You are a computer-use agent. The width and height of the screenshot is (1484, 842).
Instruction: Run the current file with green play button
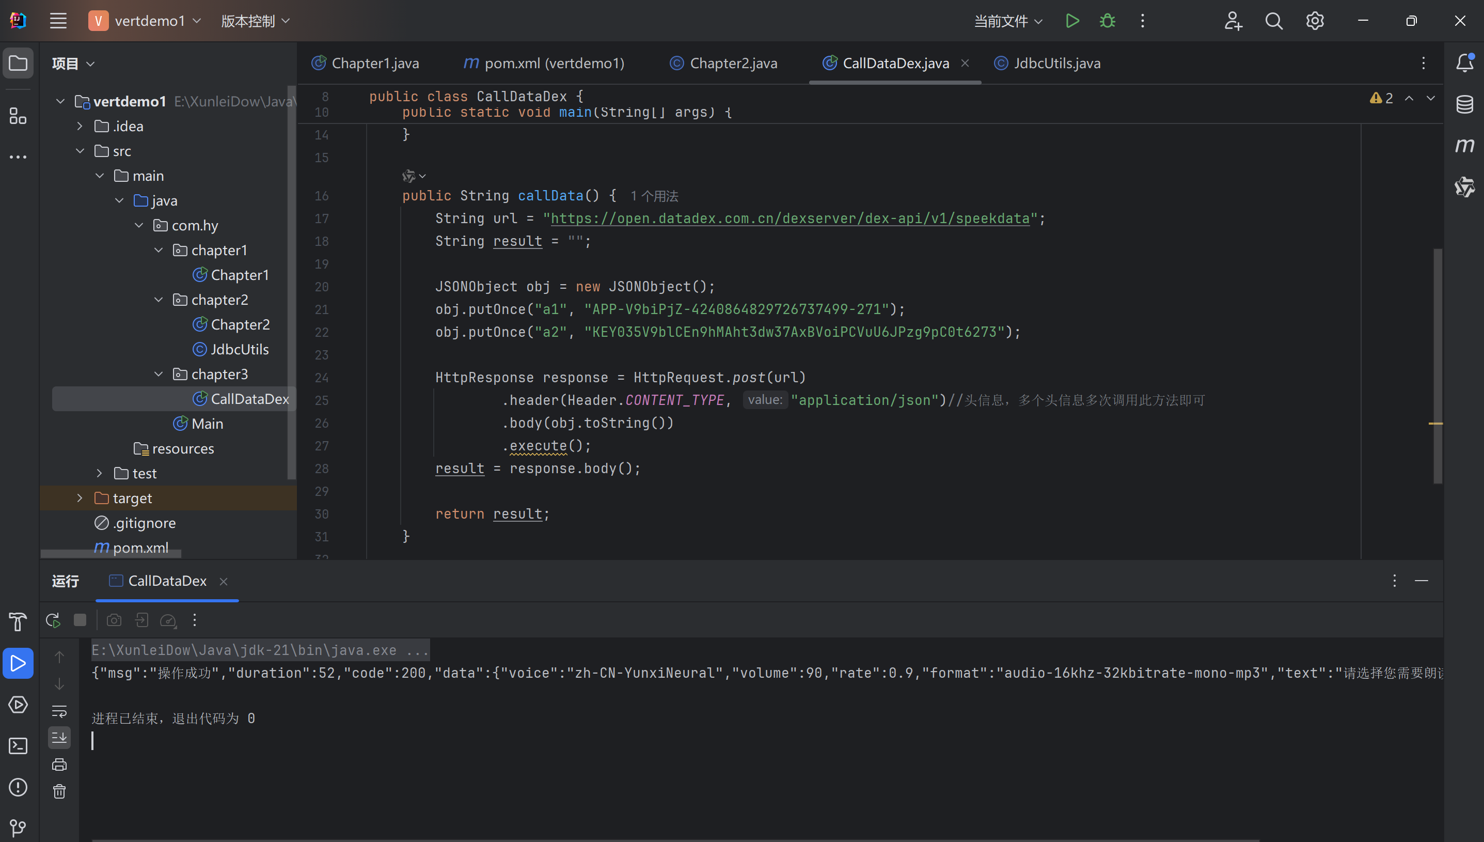[1072, 21]
